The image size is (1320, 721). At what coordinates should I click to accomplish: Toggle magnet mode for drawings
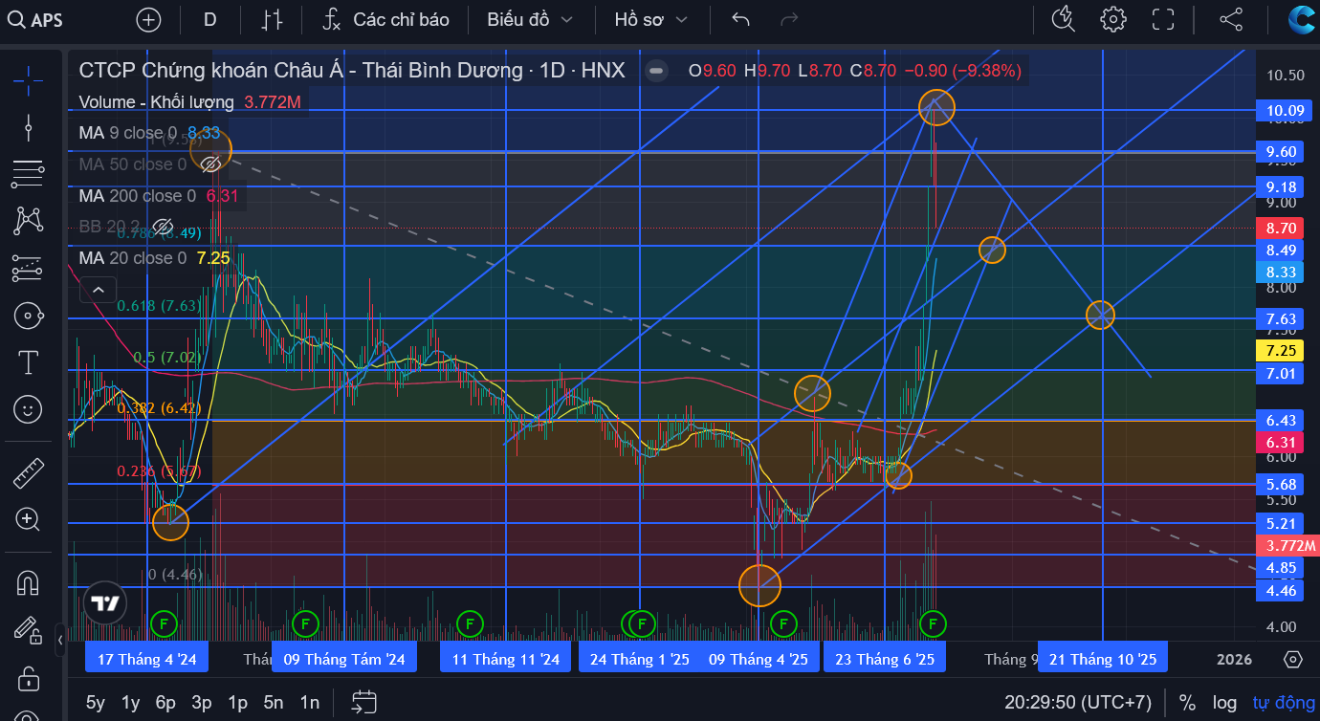(x=28, y=582)
